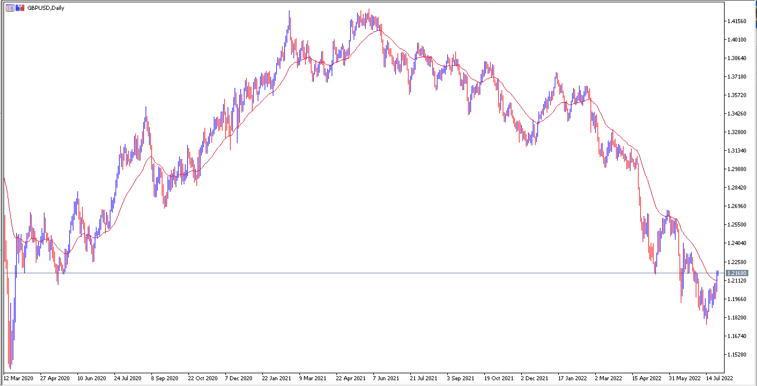Click the 12 Mar 2020 date label

point(18,379)
